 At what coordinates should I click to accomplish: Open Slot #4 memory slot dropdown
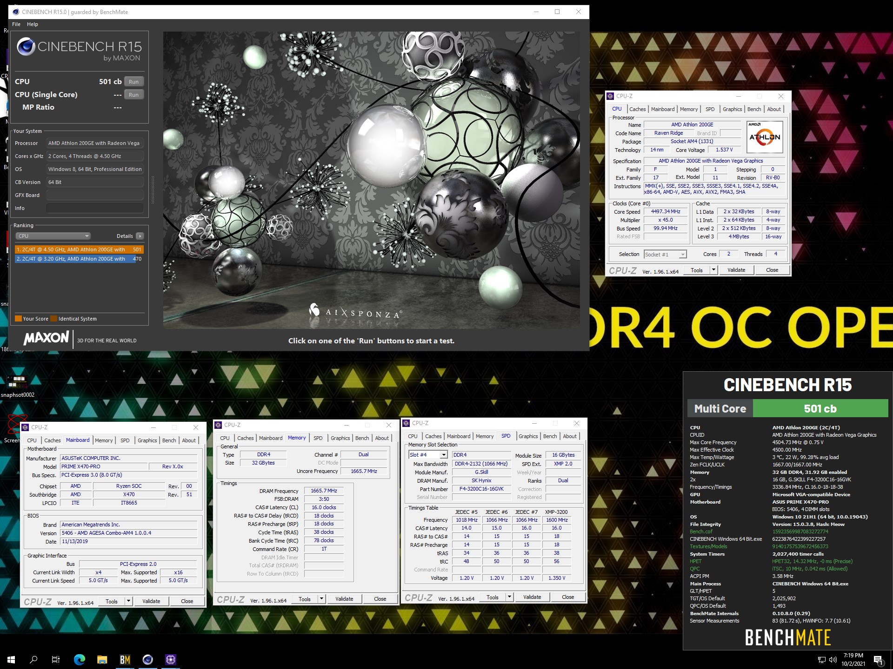click(x=428, y=455)
